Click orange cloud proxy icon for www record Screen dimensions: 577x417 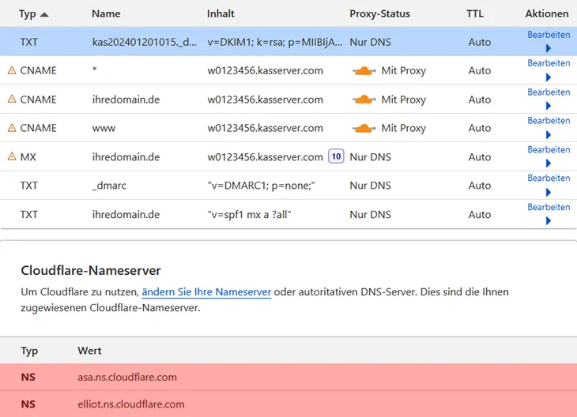click(x=364, y=128)
